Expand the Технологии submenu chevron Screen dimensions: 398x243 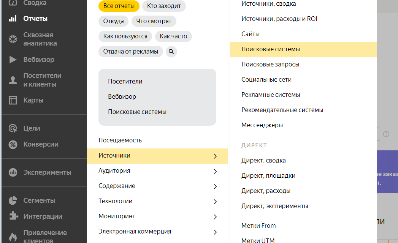tap(215, 202)
